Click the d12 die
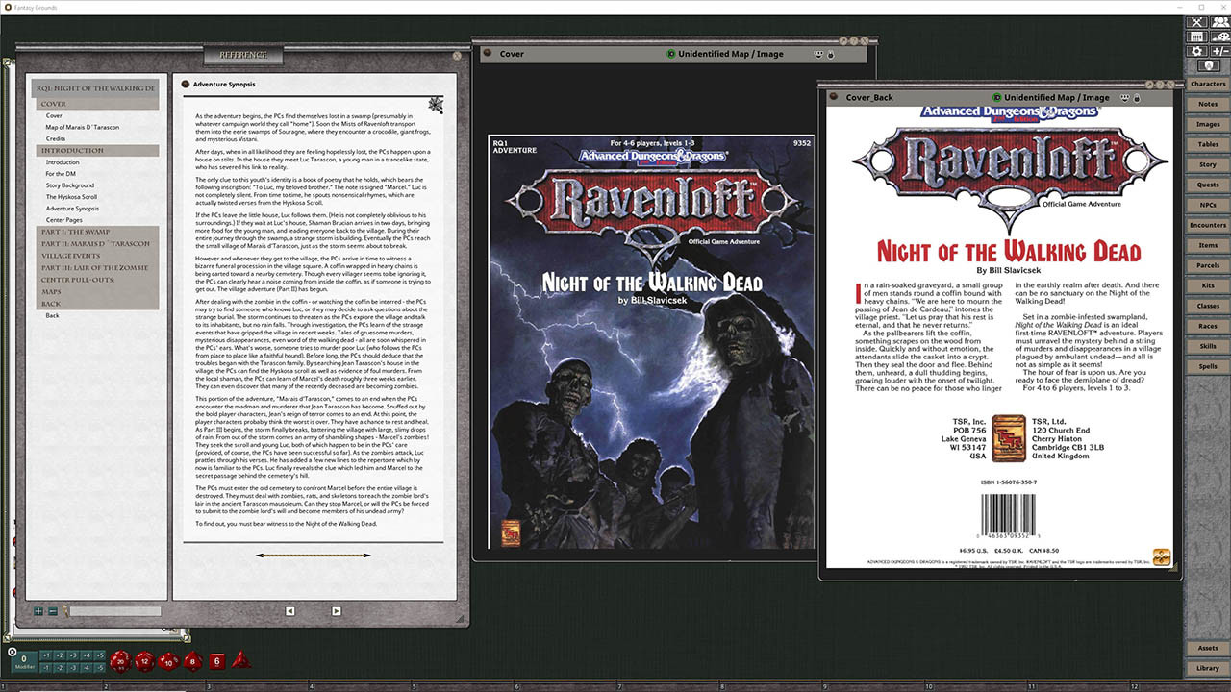Screen dimensions: 1231x692 click(x=144, y=661)
